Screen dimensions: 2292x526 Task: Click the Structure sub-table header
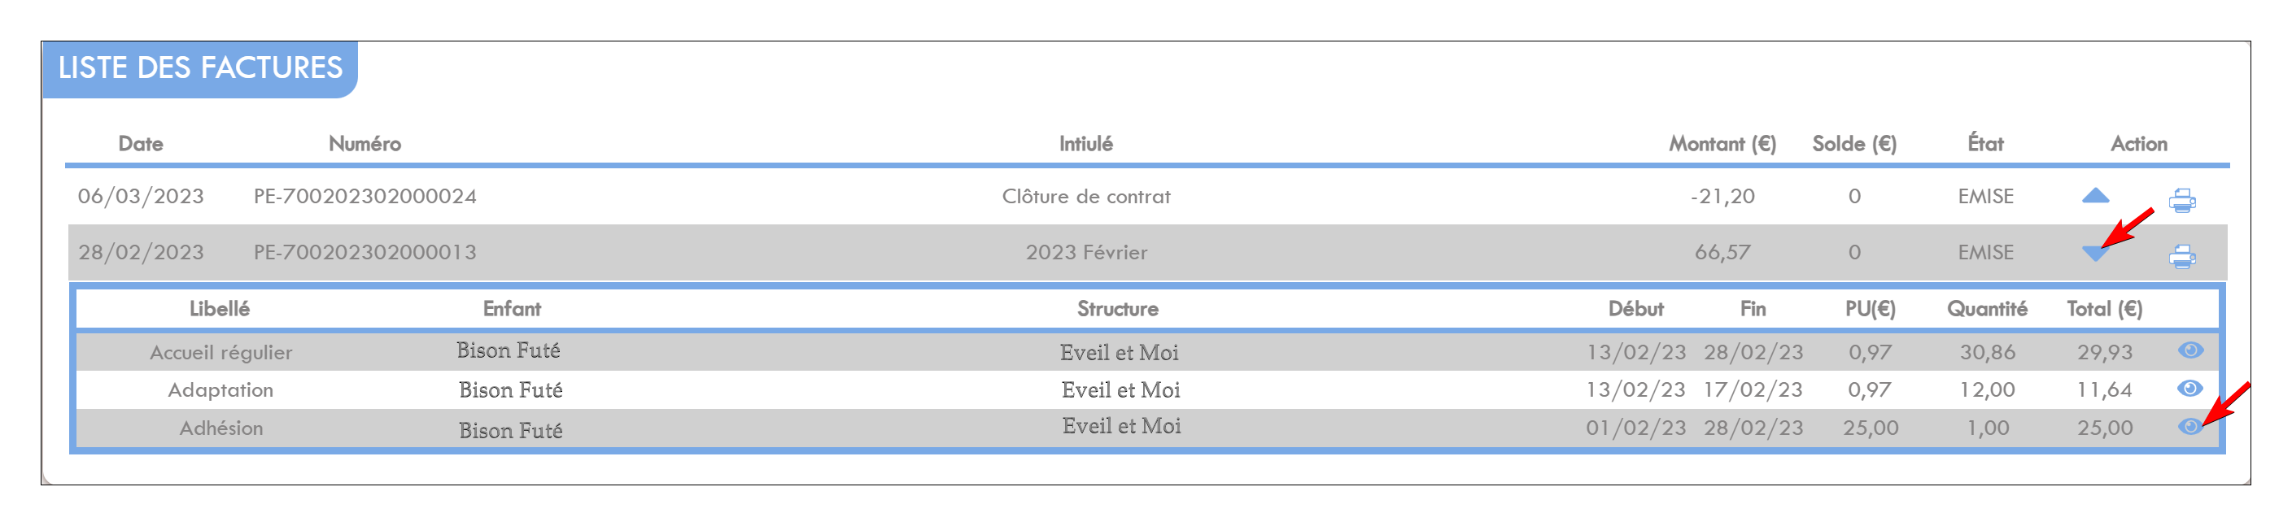click(x=1118, y=309)
